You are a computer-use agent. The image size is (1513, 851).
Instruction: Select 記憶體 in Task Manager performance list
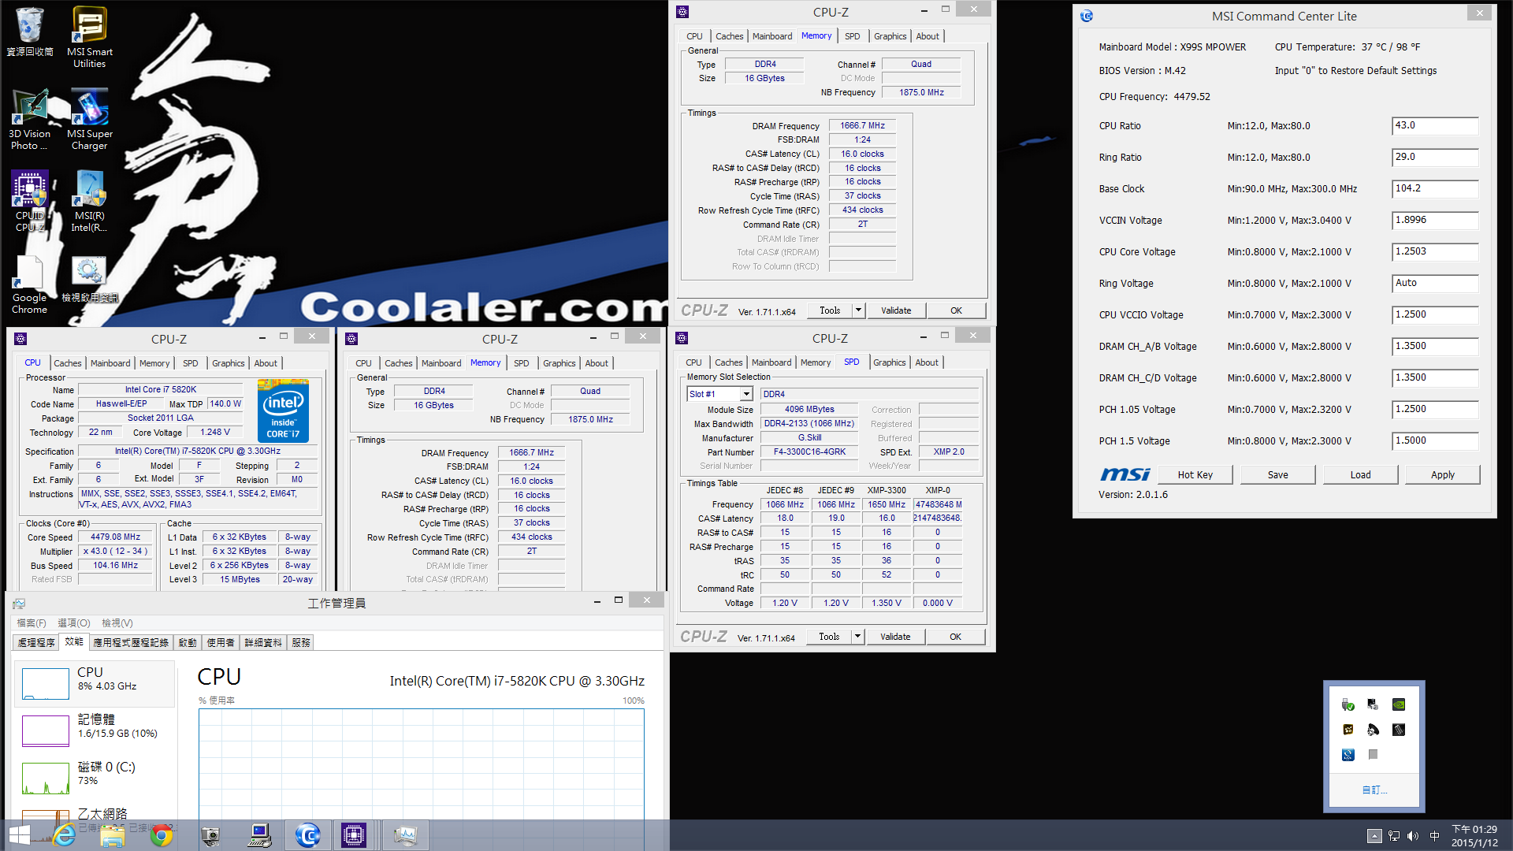click(x=95, y=730)
